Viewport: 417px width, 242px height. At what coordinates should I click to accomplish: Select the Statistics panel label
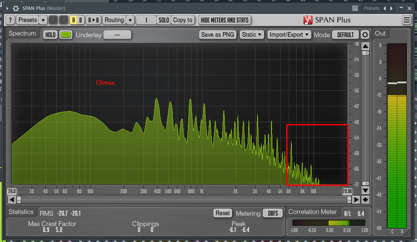tap(21, 212)
